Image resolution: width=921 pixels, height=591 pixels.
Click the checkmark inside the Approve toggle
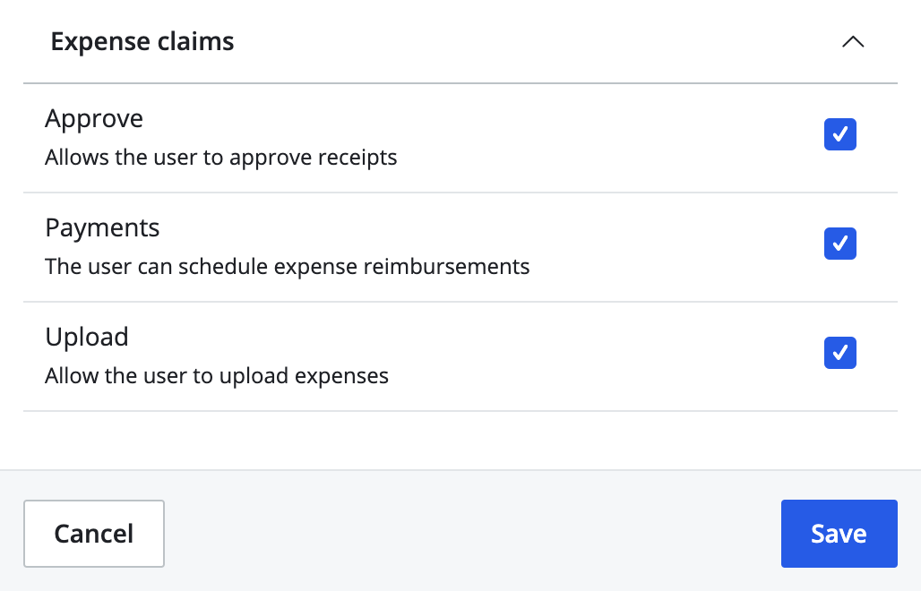pyautogui.click(x=839, y=133)
